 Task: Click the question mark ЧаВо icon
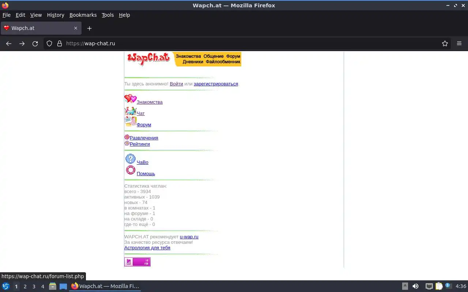(x=131, y=159)
